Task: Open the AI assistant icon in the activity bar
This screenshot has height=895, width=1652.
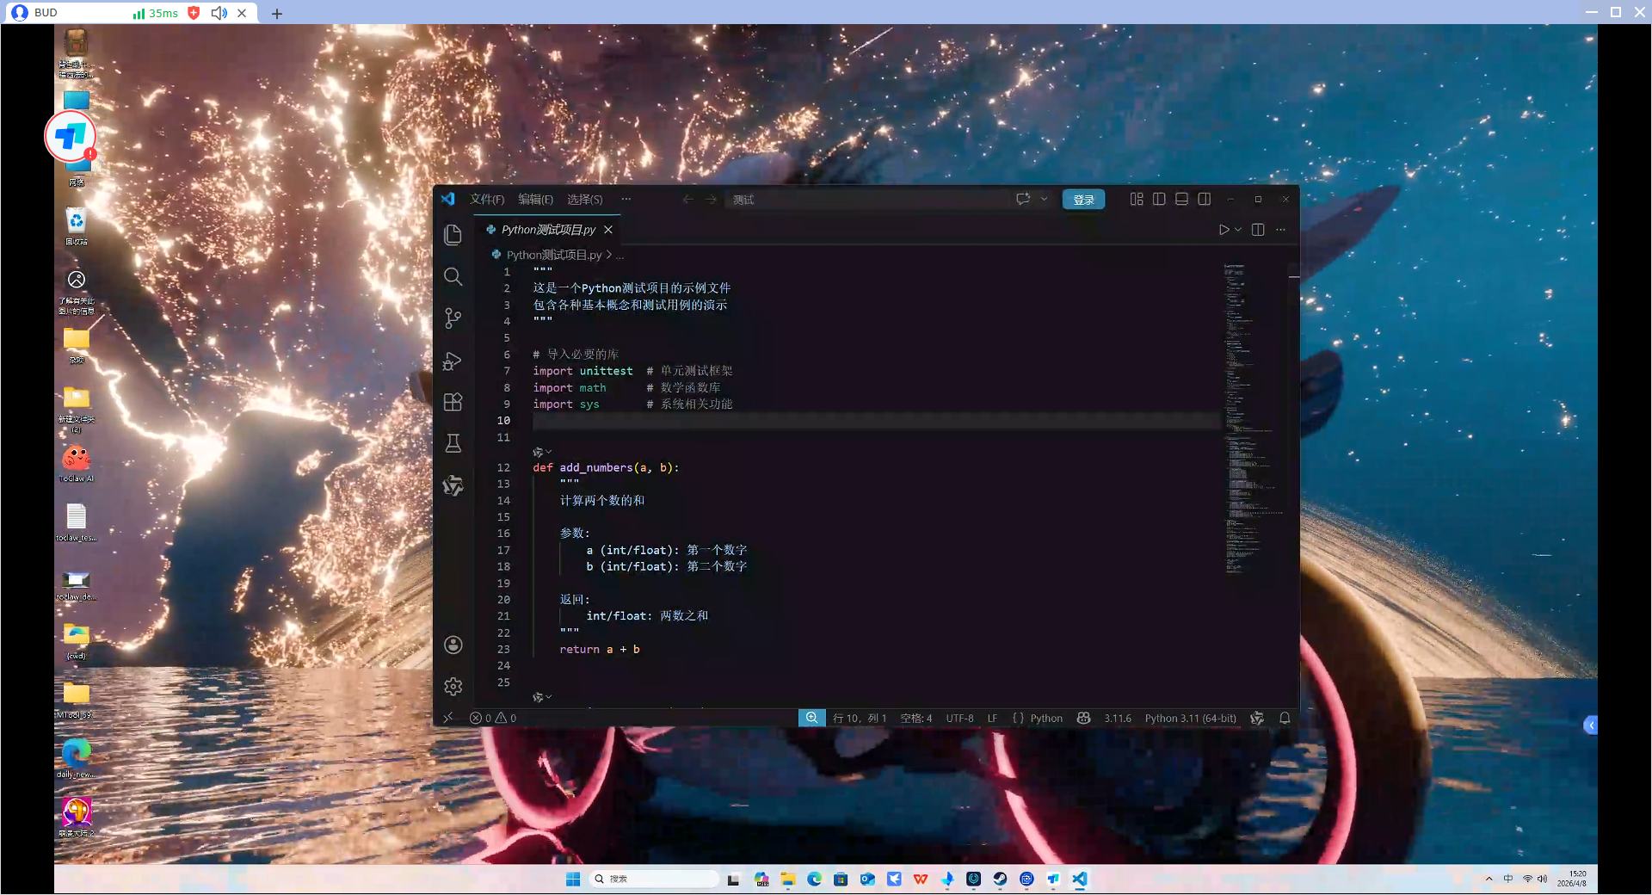Action: coord(453,485)
